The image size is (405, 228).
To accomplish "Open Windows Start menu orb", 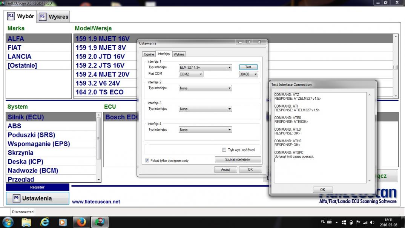I will pos(8,222).
